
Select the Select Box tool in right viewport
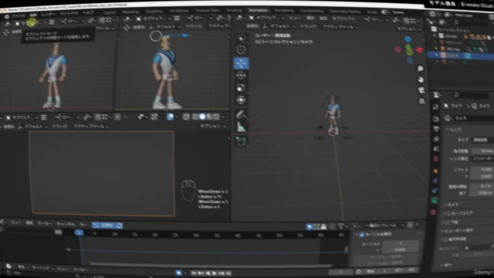point(241,39)
